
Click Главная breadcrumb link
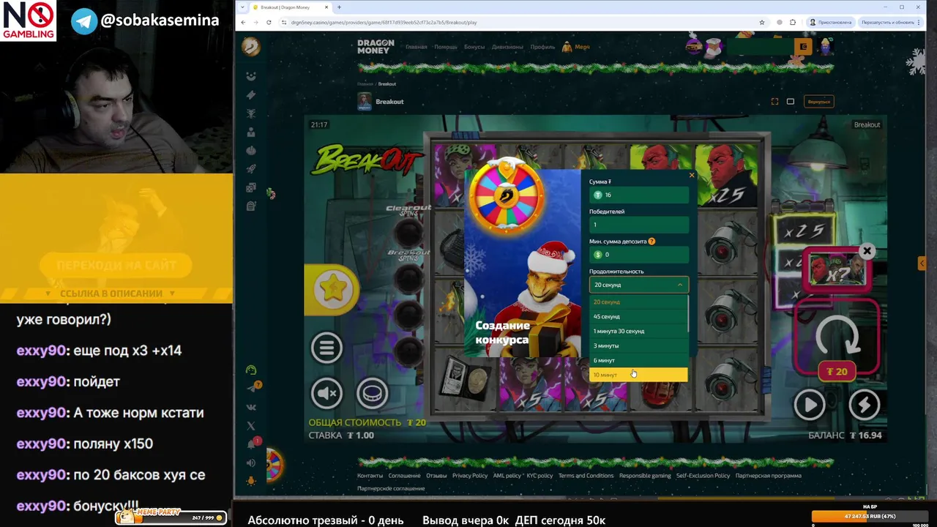(365, 84)
